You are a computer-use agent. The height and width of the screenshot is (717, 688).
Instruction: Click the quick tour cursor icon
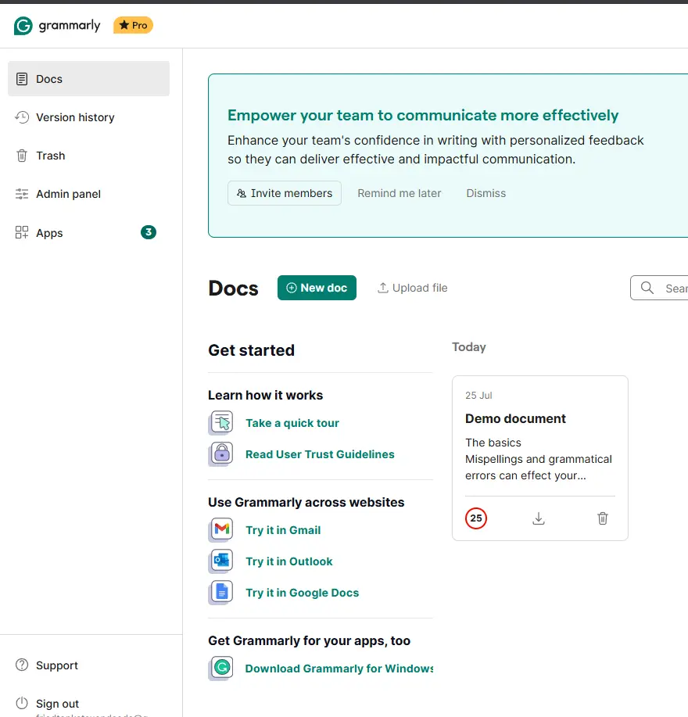pos(221,422)
